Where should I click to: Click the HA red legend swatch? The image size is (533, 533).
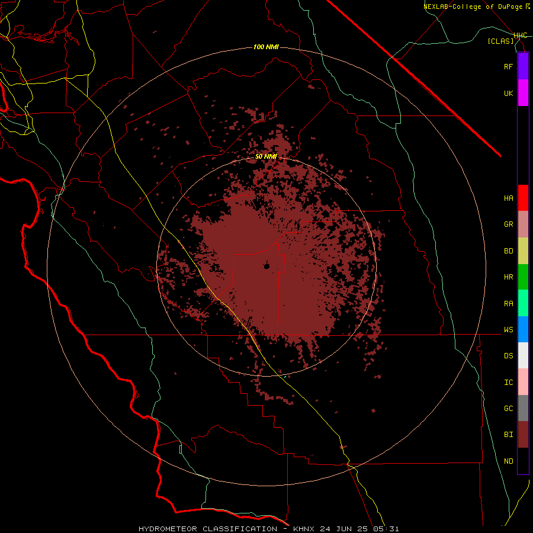pos(523,198)
